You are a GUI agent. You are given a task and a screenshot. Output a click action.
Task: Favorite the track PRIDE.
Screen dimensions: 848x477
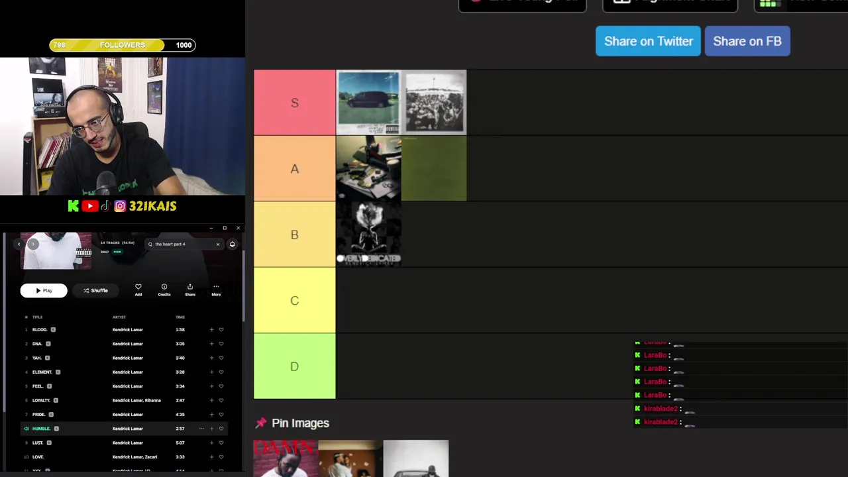click(221, 415)
